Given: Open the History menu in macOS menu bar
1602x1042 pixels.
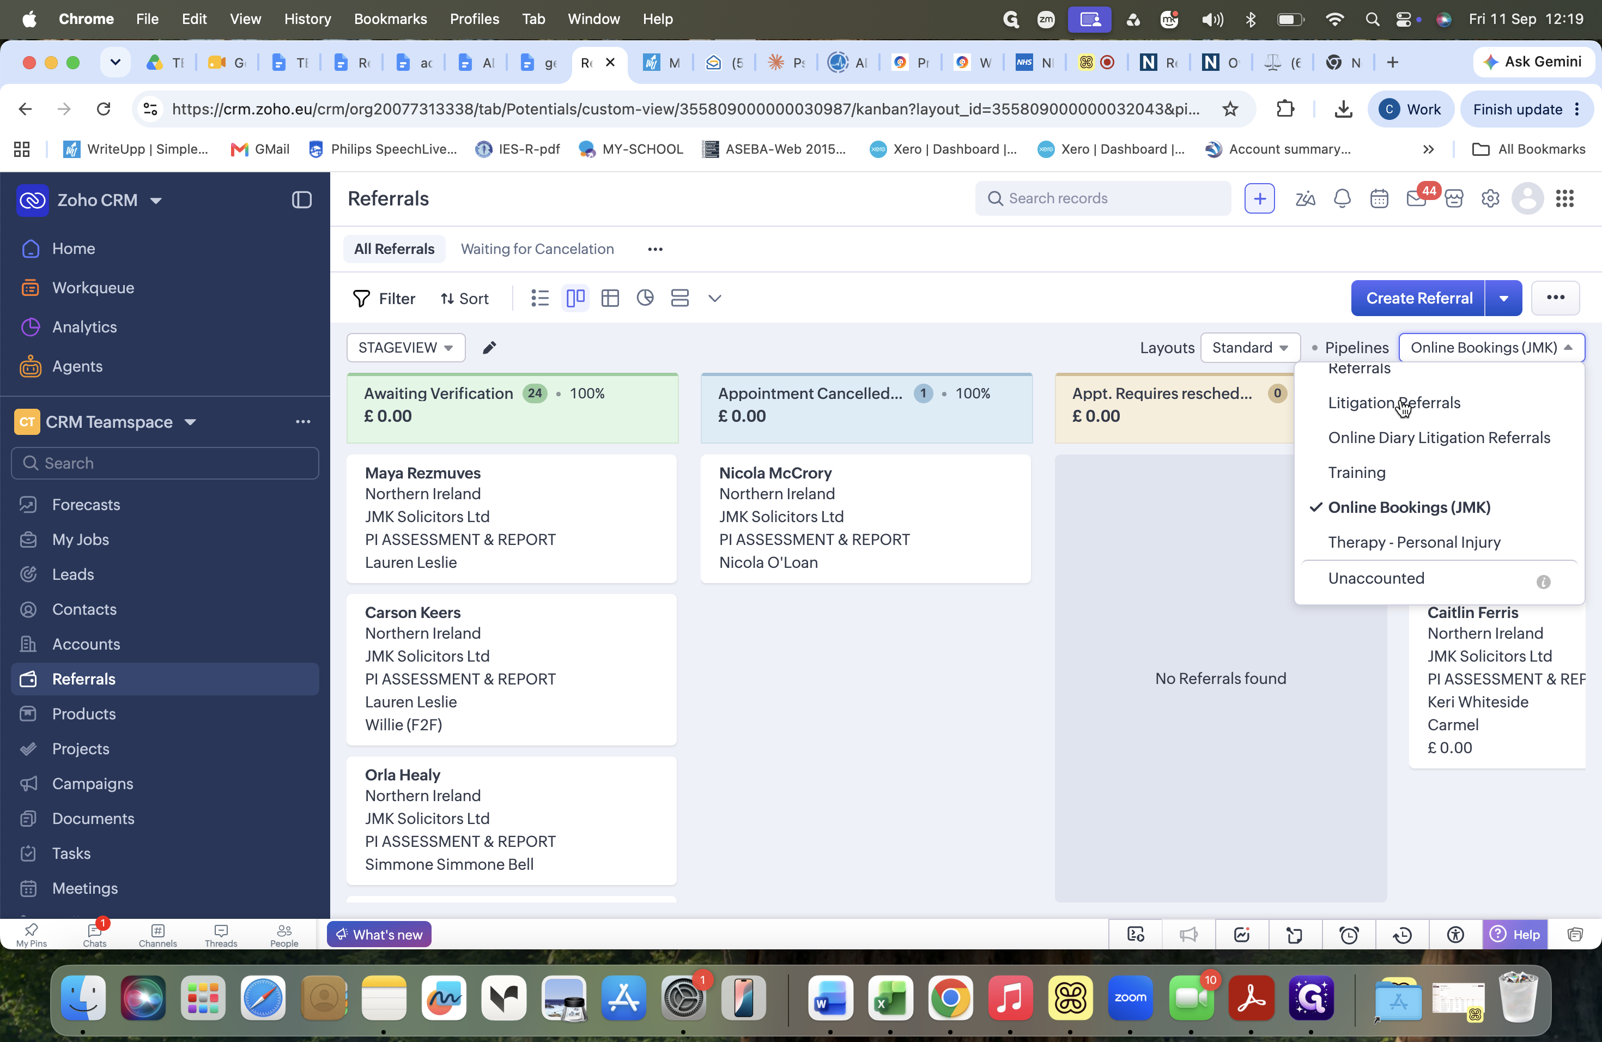Looking at the screenshot, I should coord(307,19).
